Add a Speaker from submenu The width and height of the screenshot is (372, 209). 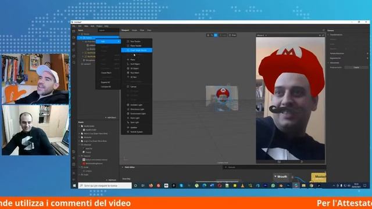137,128
